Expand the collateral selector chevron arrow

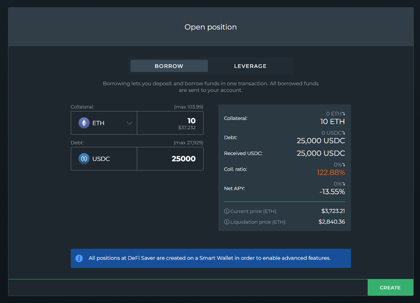pyautogui.click(x=129, y=123)
